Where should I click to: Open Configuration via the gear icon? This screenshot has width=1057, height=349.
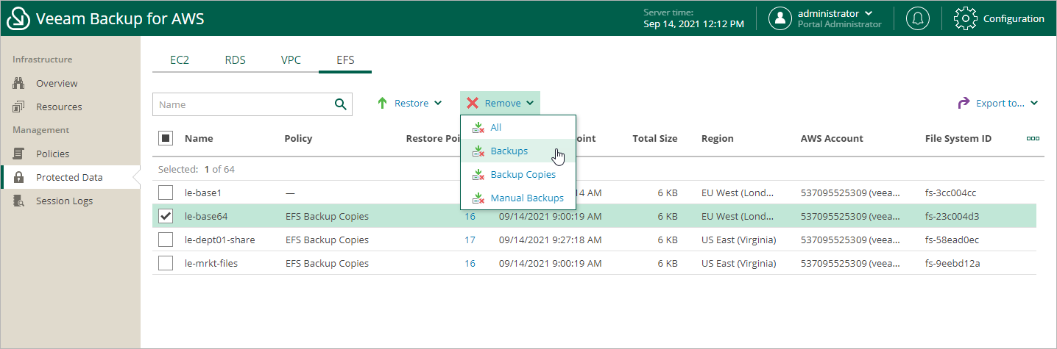964,18
